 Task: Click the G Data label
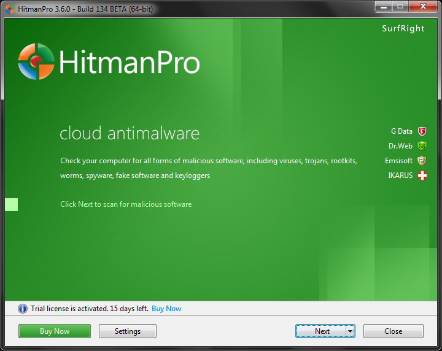[x=401, y=131]
